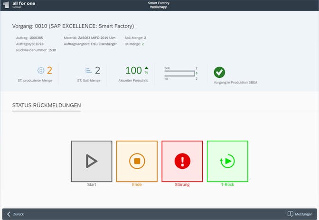Click the bar chart icon beside Soll-Menge
Screen dimensions: 319x220
click(x=89, y=70)
